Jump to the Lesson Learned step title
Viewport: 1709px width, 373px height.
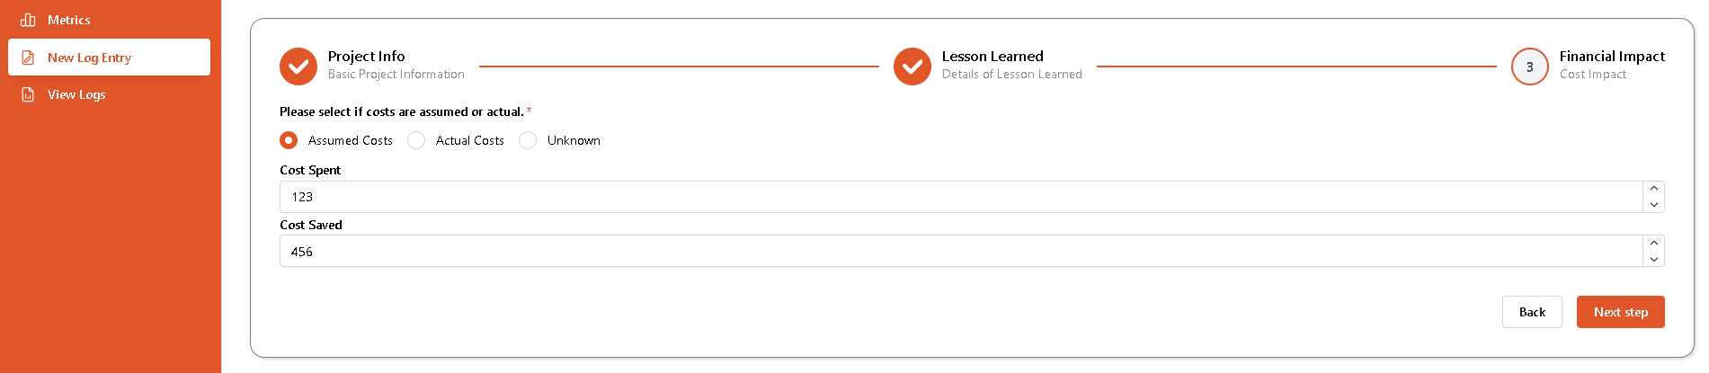[992, 57]
